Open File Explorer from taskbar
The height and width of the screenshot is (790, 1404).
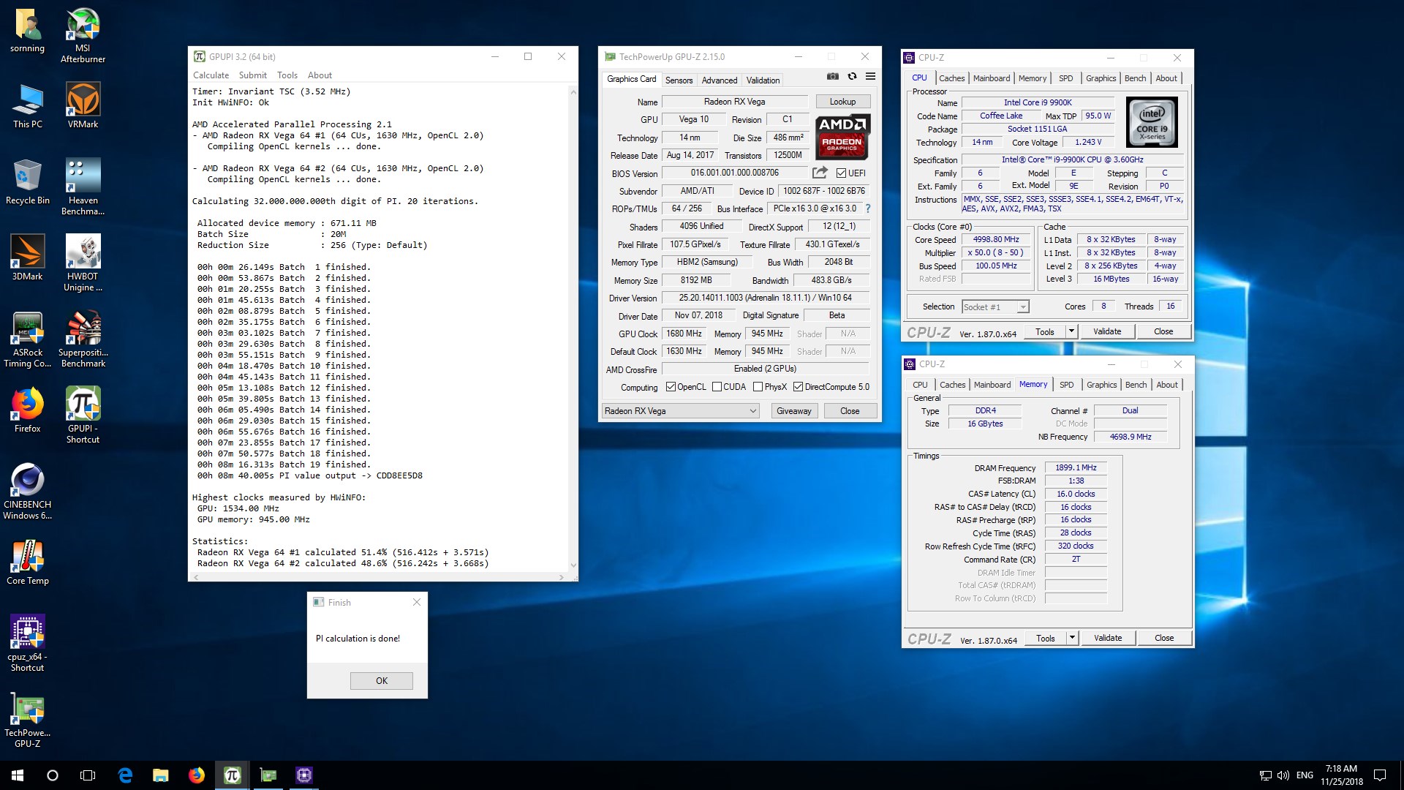point(161,775)
